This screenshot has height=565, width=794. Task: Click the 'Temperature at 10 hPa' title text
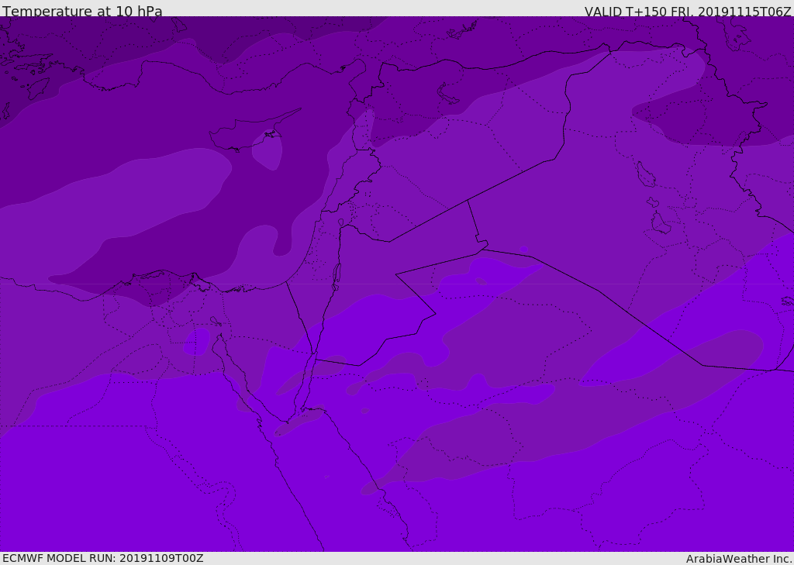tap(82, 11)
